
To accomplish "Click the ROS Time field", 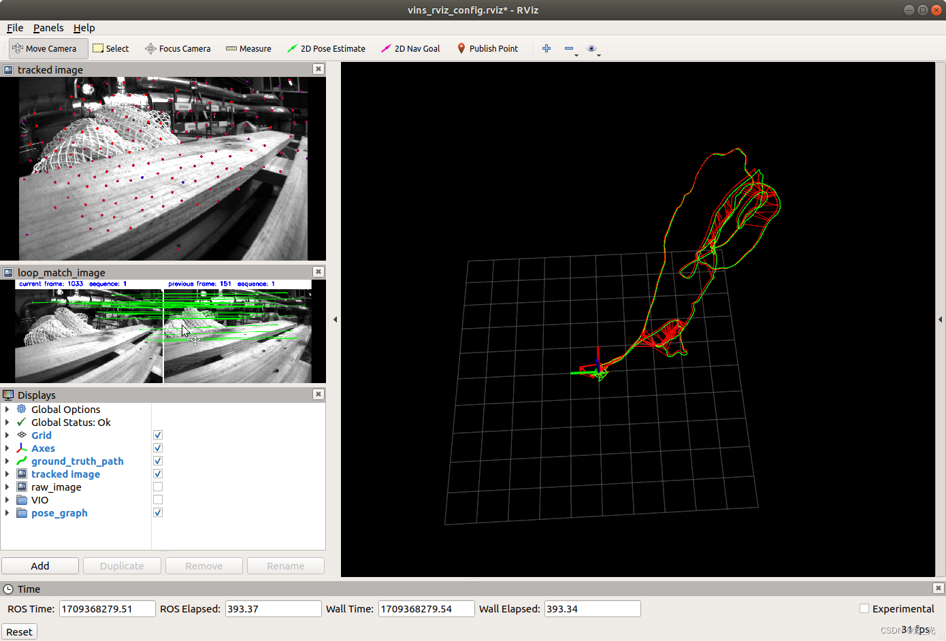I will click(108, 608).
